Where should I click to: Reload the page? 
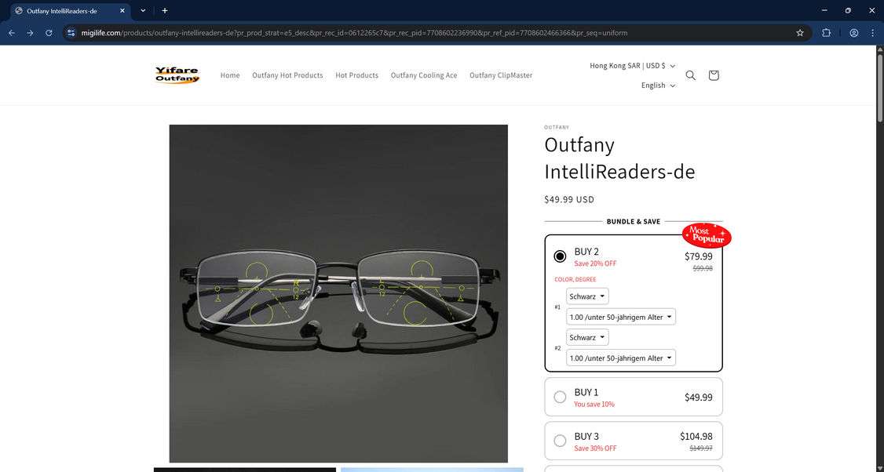pos(49,33)
